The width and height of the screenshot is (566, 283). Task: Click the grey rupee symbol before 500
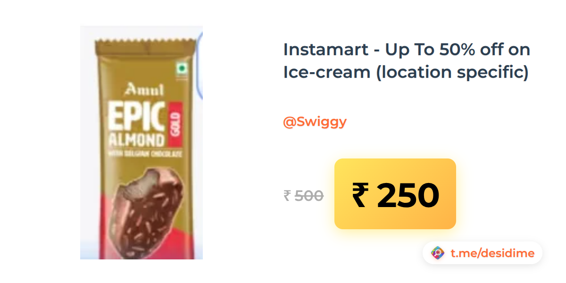287,195
